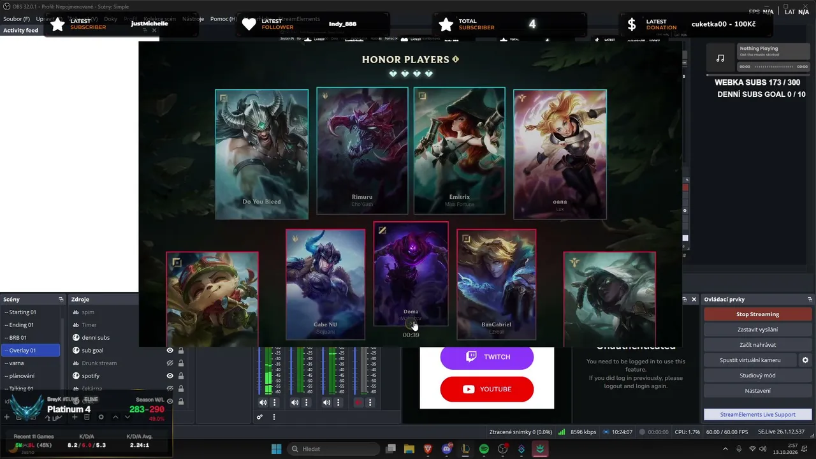The height and width of the screenshot is (459, 816).
Task: Float the Ovládací prvky dock panel
Action: click(x=810, y=299)
